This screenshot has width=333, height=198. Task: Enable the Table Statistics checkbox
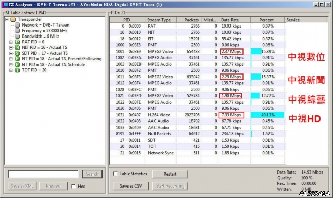[x=116, y=174]
